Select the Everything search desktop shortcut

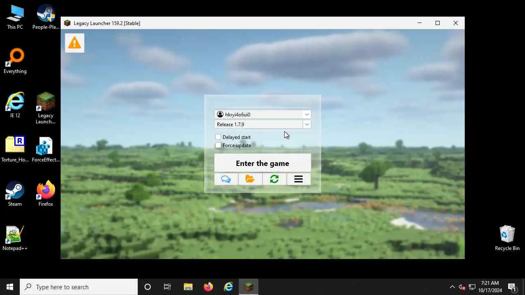[15, 61]
